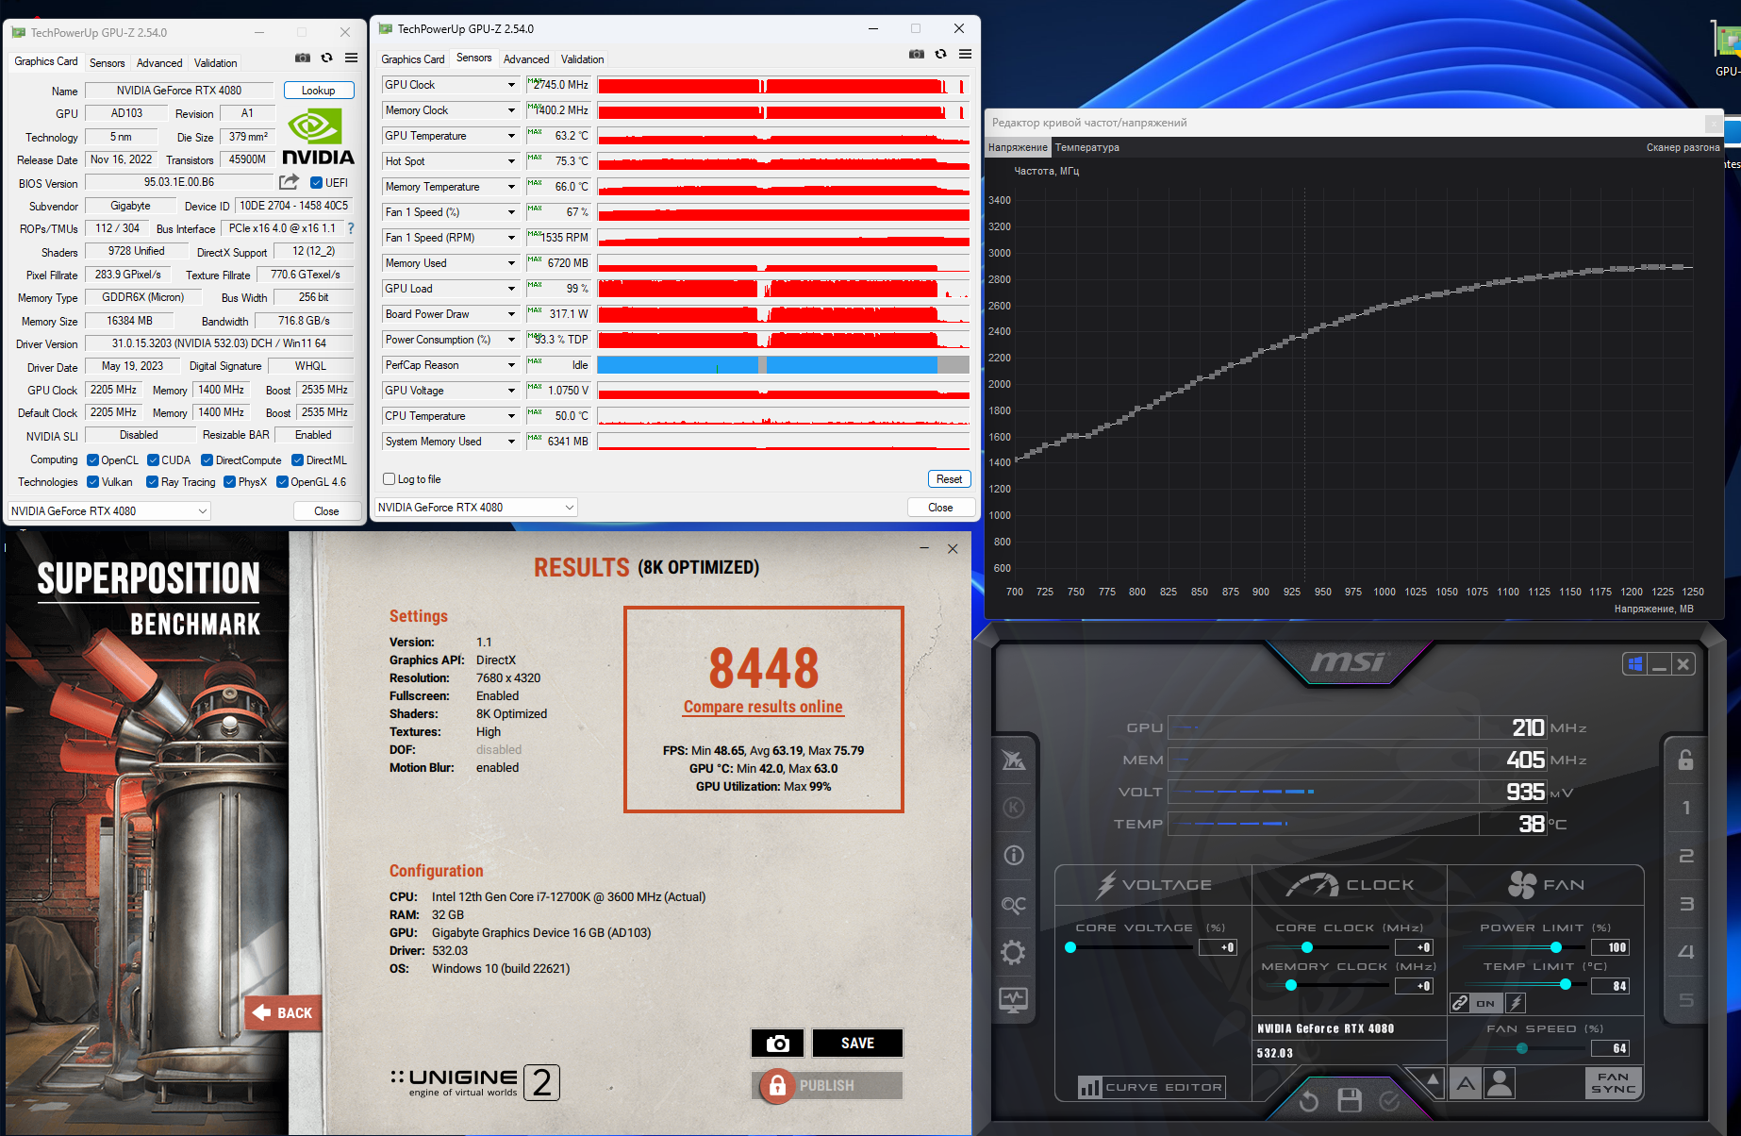The image size is (1741, 1136).
Task: Open information panel in MSI Afterburner
Action: coord(1014,856)
